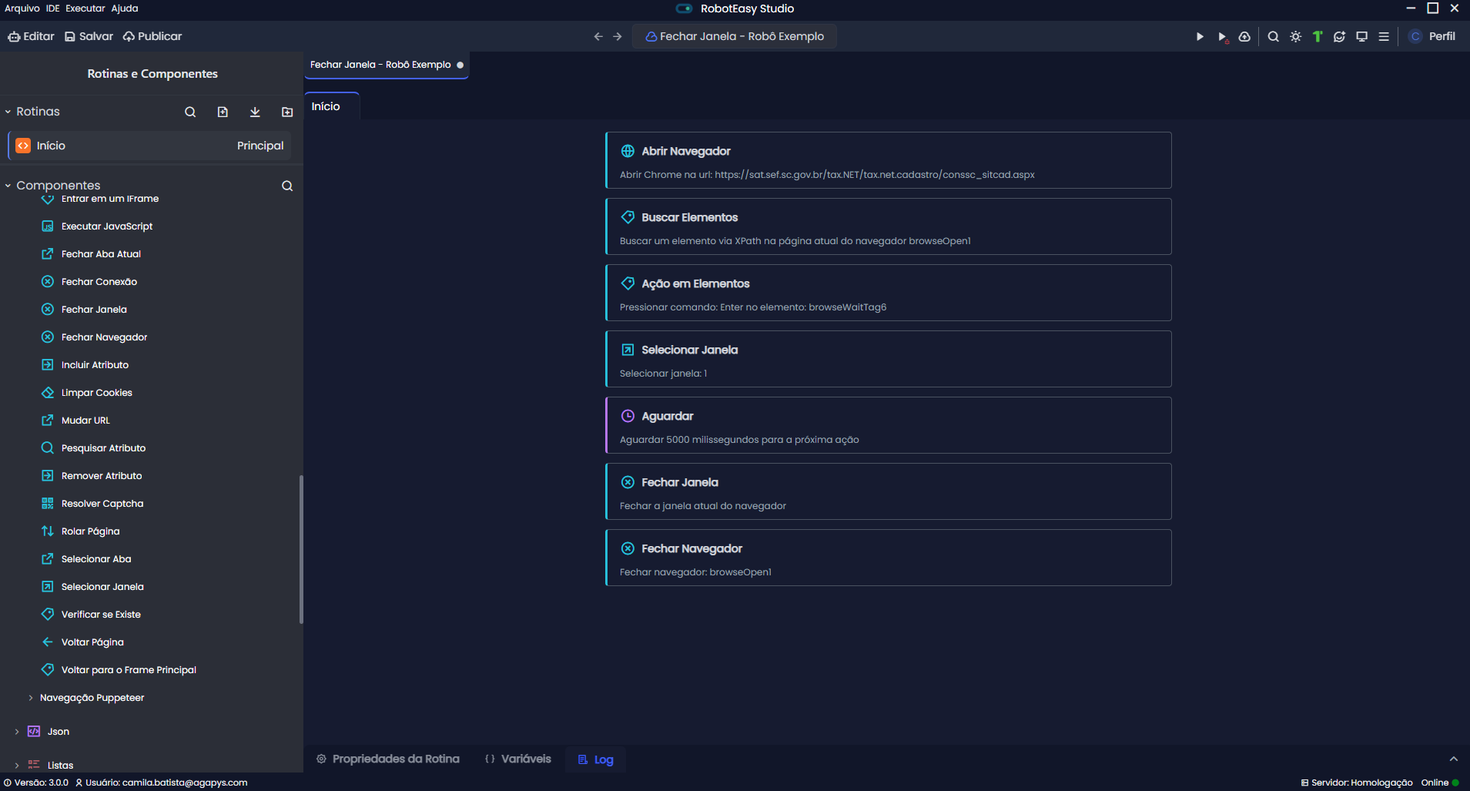Click the monitor icon in top toolbar
Image resolution: width=1470 pixels, height=791 pixels.
(1361, 36)
